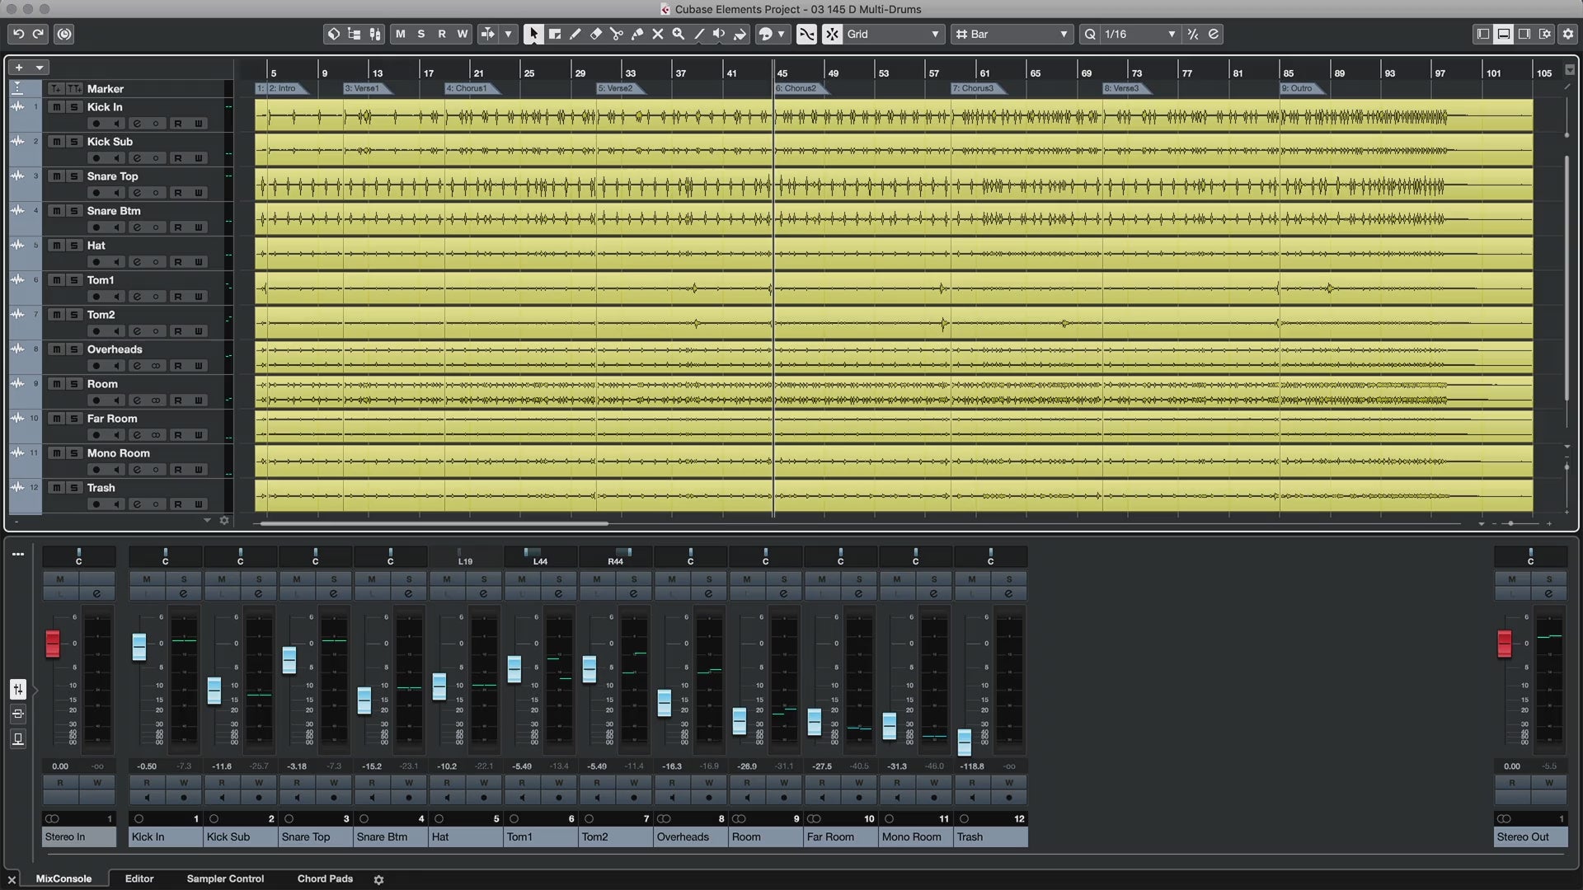Open the mixer gear settings near Chord Pads
Screen dimensions: 1583x890
coord(378,879)
